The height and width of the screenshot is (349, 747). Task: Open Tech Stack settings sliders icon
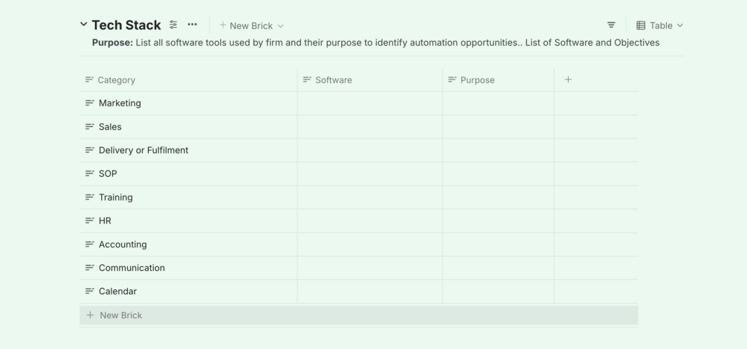(173, 25)
